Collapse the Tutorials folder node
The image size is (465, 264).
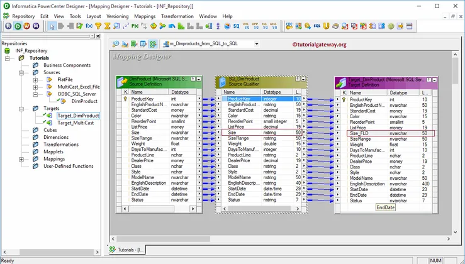(x=8, y=58)
